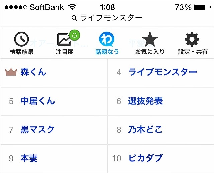Tap the clock icon for 検索結果
The image size is (214, 173).
pos(21,40)
